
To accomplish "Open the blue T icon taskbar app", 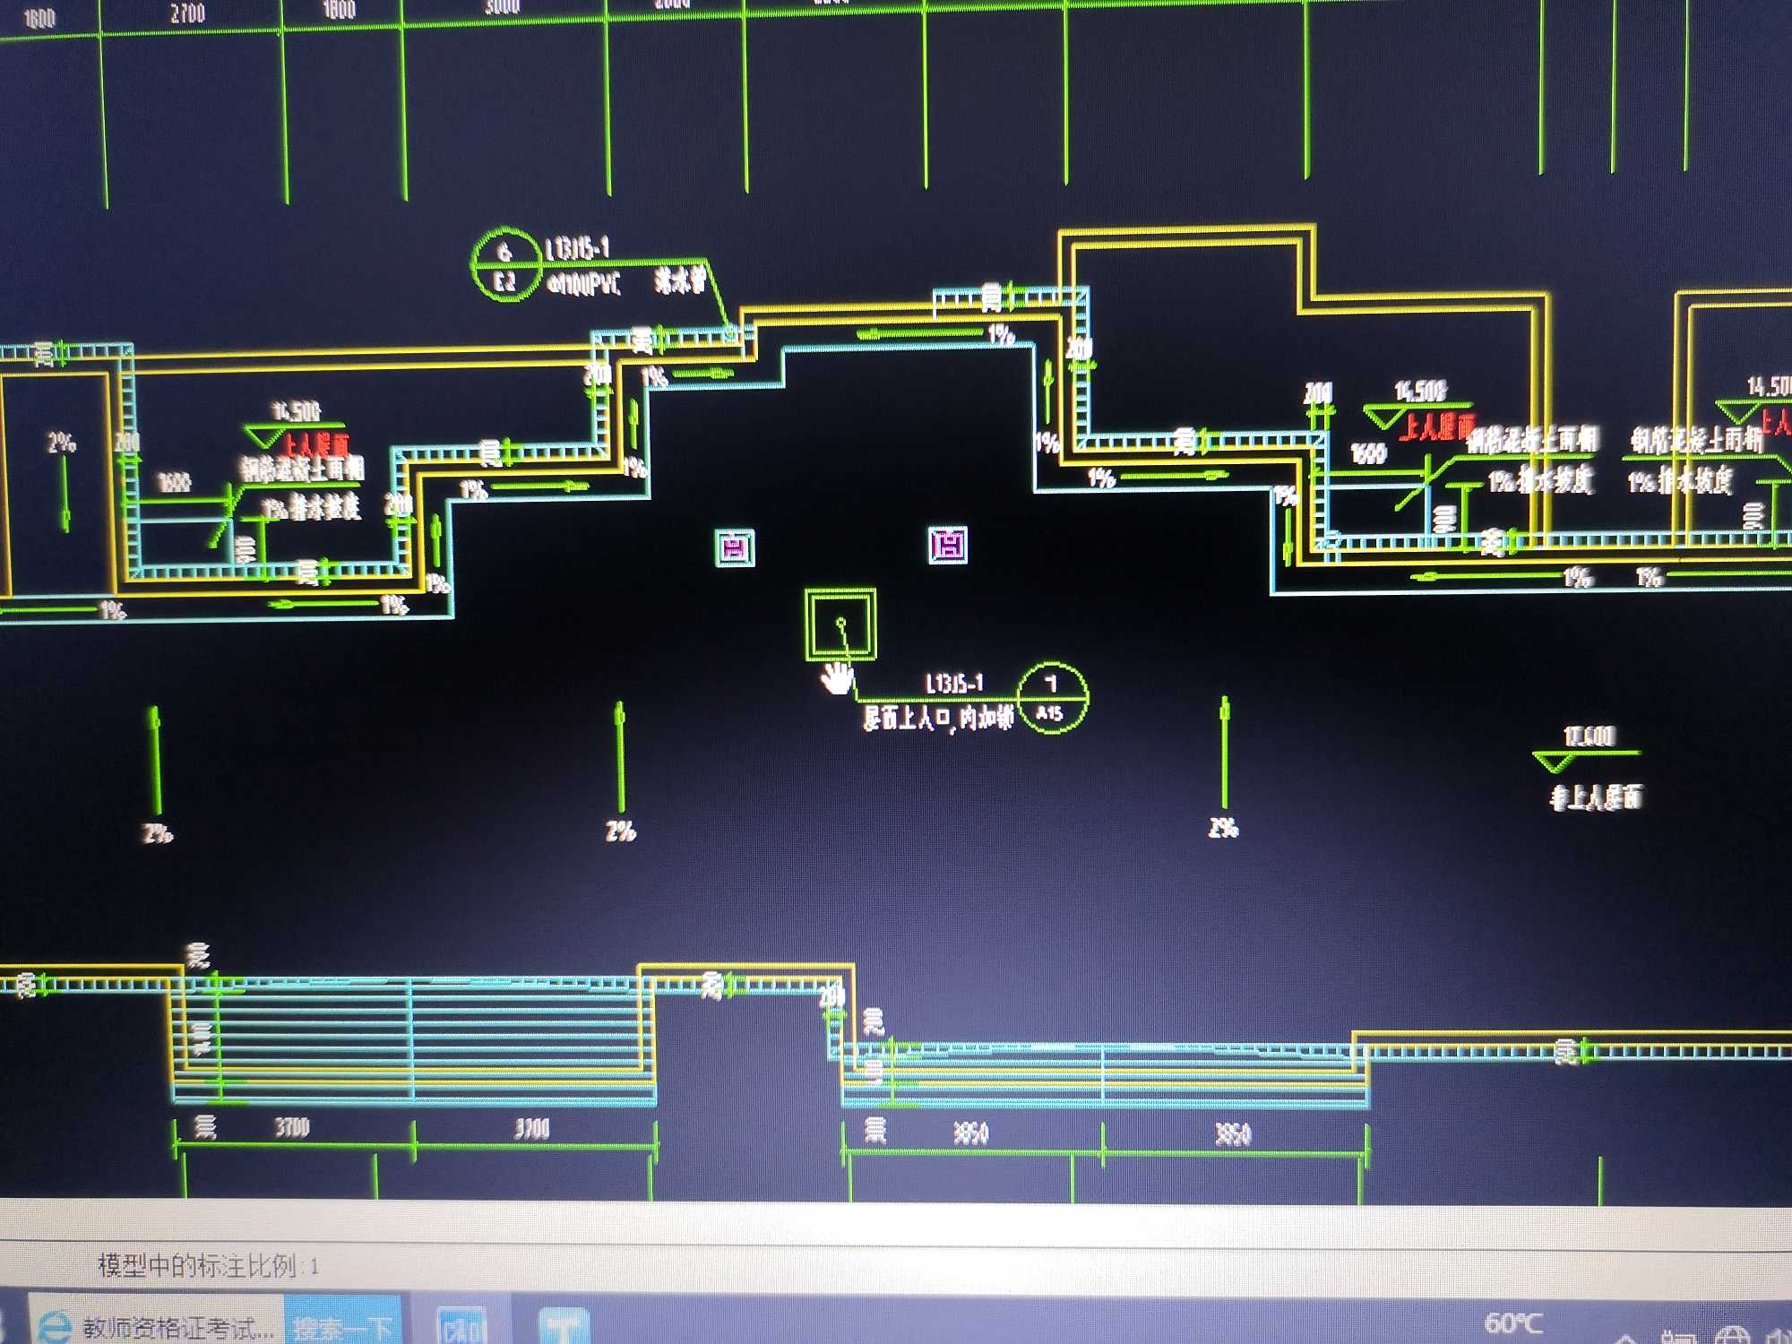I will pyautogui.click(x=564, y=1328).
